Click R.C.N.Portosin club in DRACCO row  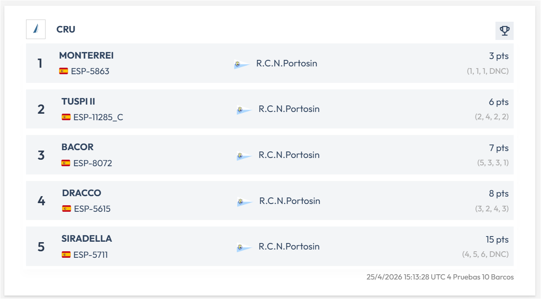(289, 201)
